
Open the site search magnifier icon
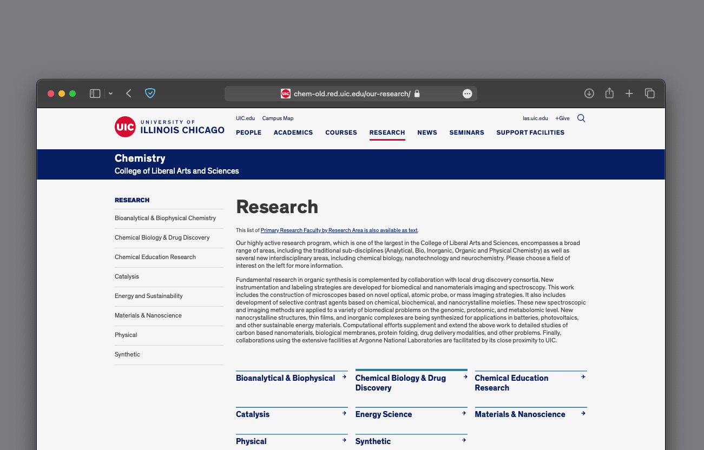[x=581, y=118]
